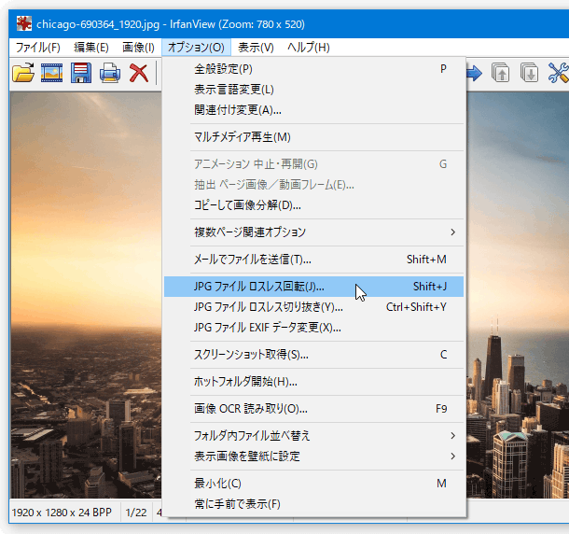Click the Print icon

point(109,73)
